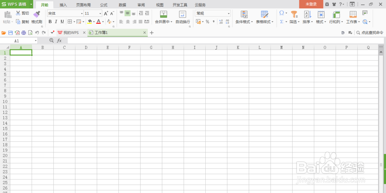Click the 点此查找命令 search box

point(370,33)
